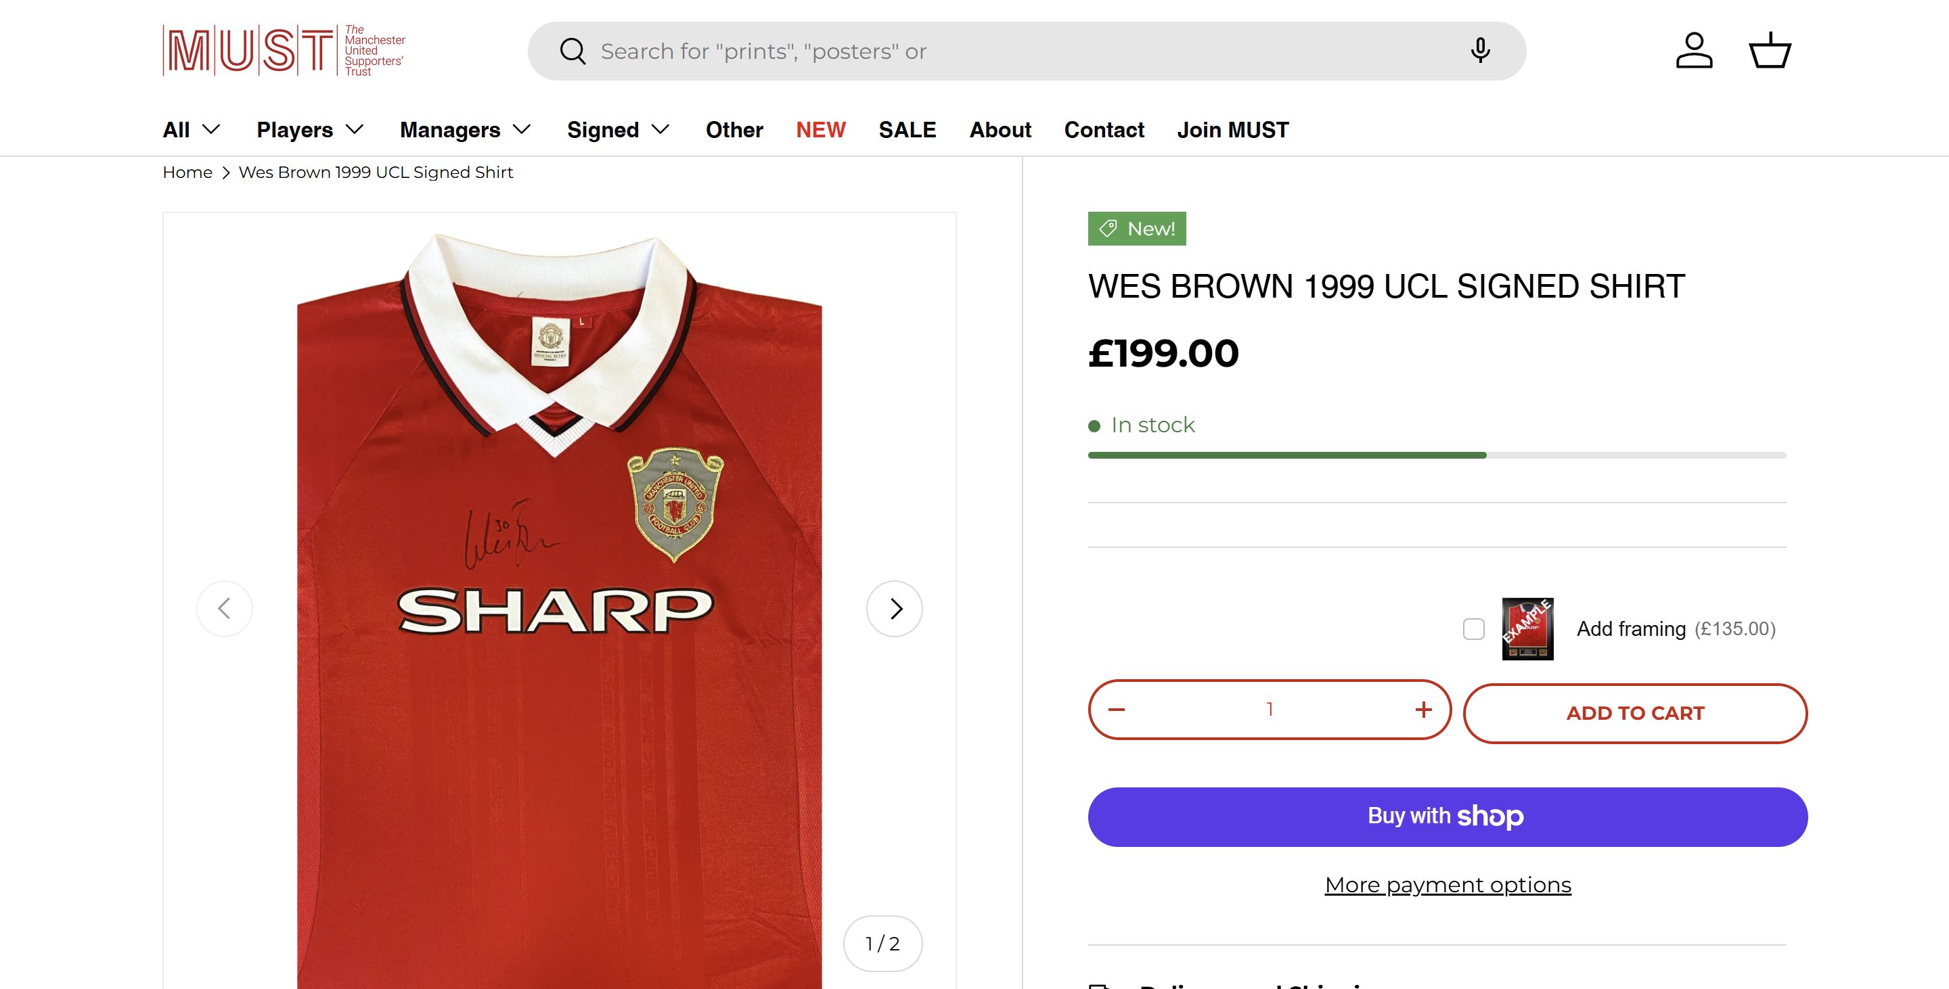
Task: Expand the All menu dropdown
Action: coord(192,130)
